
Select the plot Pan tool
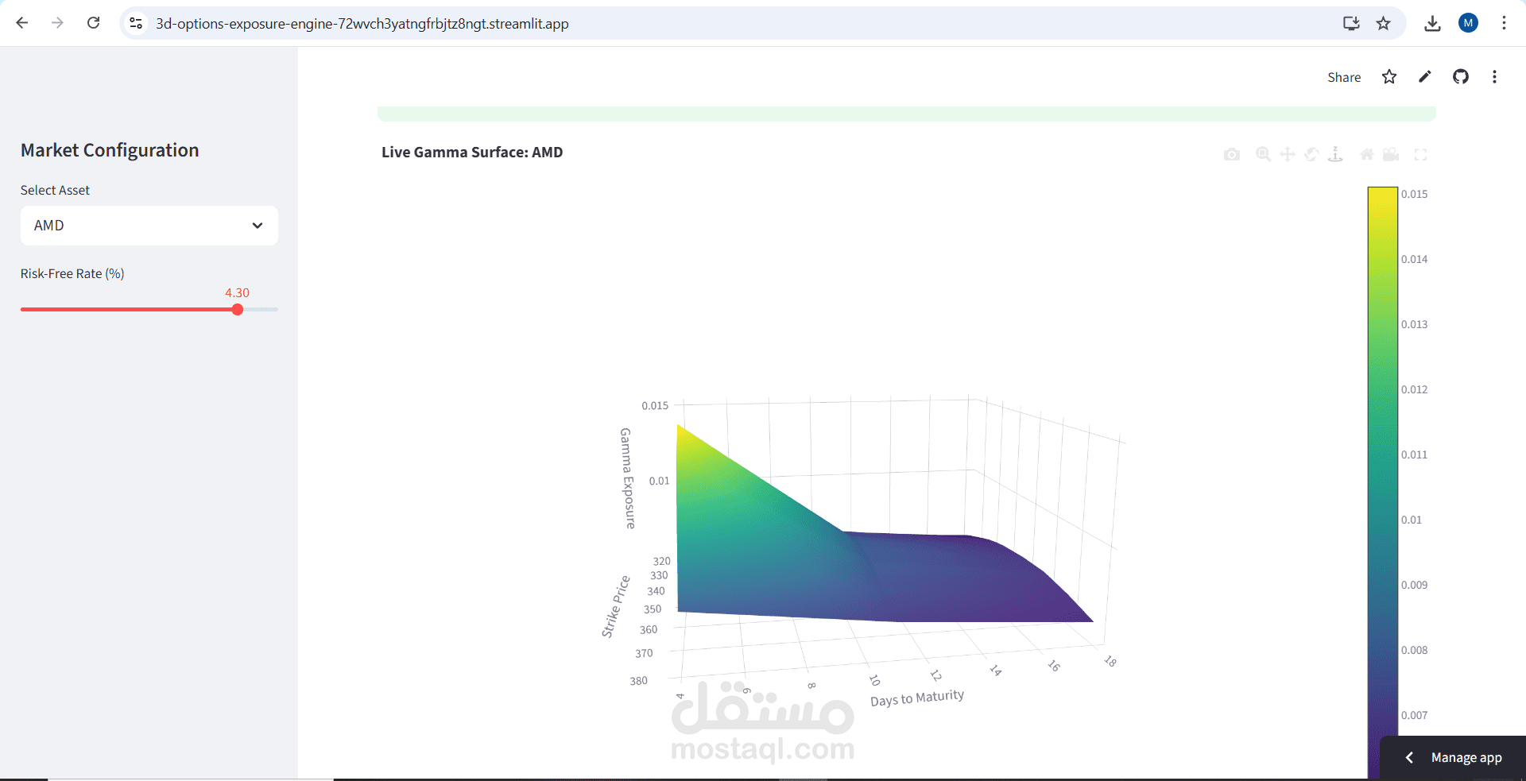point(1288,155)
